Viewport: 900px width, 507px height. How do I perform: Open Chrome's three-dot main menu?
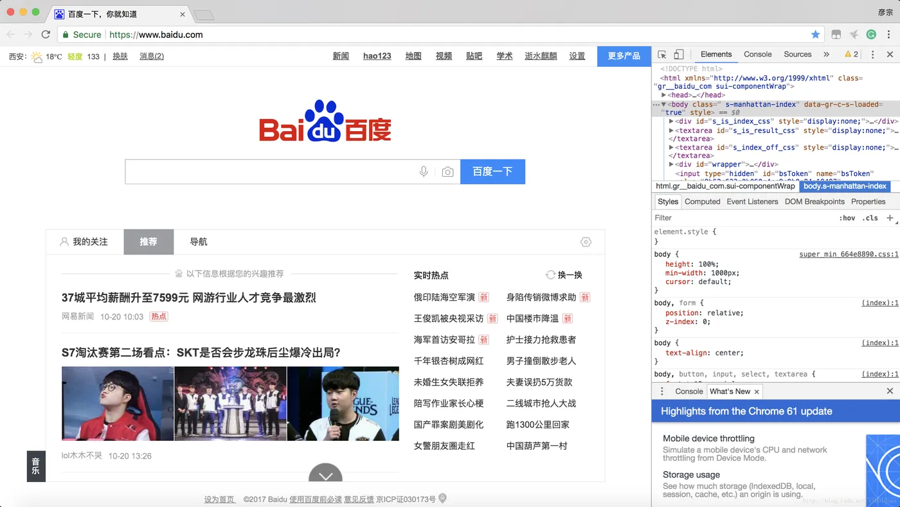pyautogui.click(x=890, y=35)
